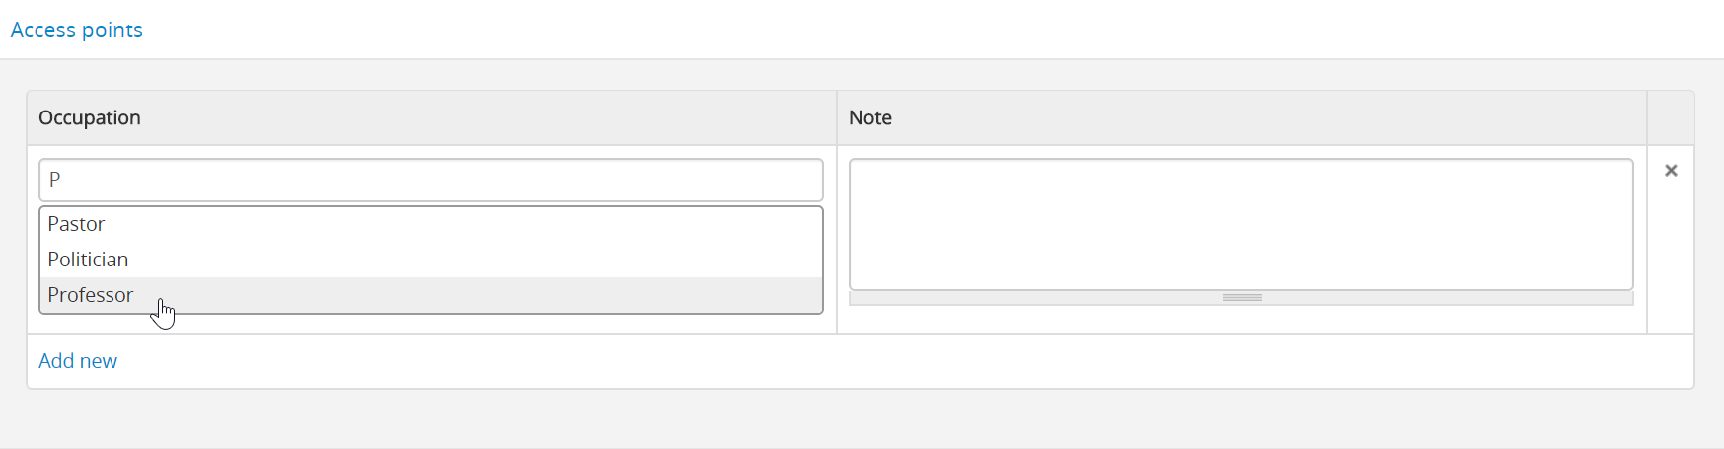The width and height of the screenshot is (1724, 449).
Task: Add another occupation row
Action: (78, 361)
